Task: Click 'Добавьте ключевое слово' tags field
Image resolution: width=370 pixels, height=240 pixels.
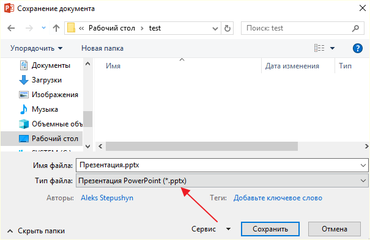Action: tap(278, 198)
